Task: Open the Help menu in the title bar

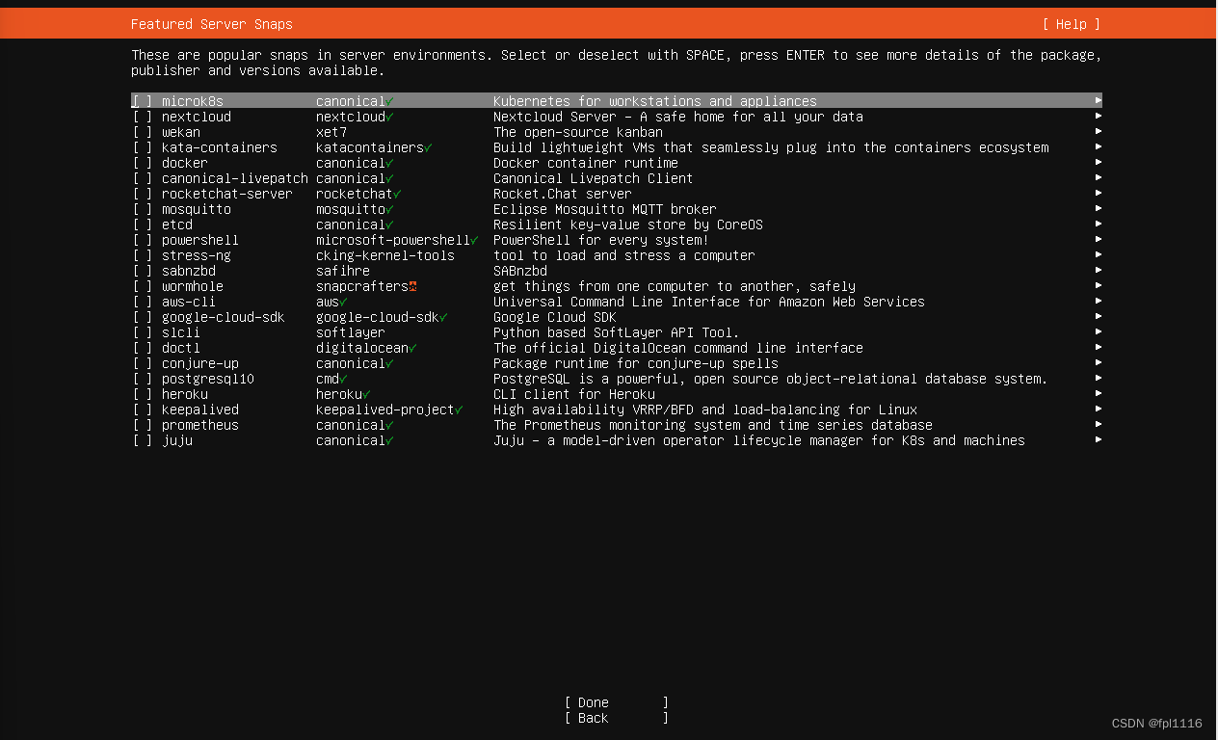Action: coord(1071,24)
